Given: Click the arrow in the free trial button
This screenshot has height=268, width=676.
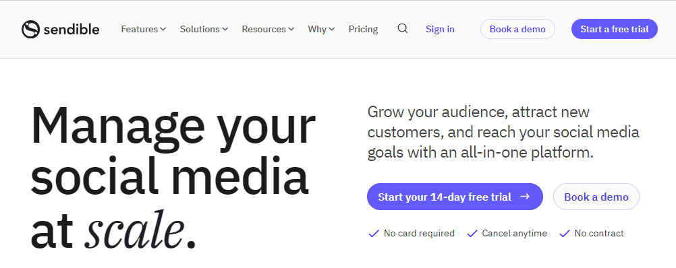Looking at the screenshot, I should [x=525, y=197].
